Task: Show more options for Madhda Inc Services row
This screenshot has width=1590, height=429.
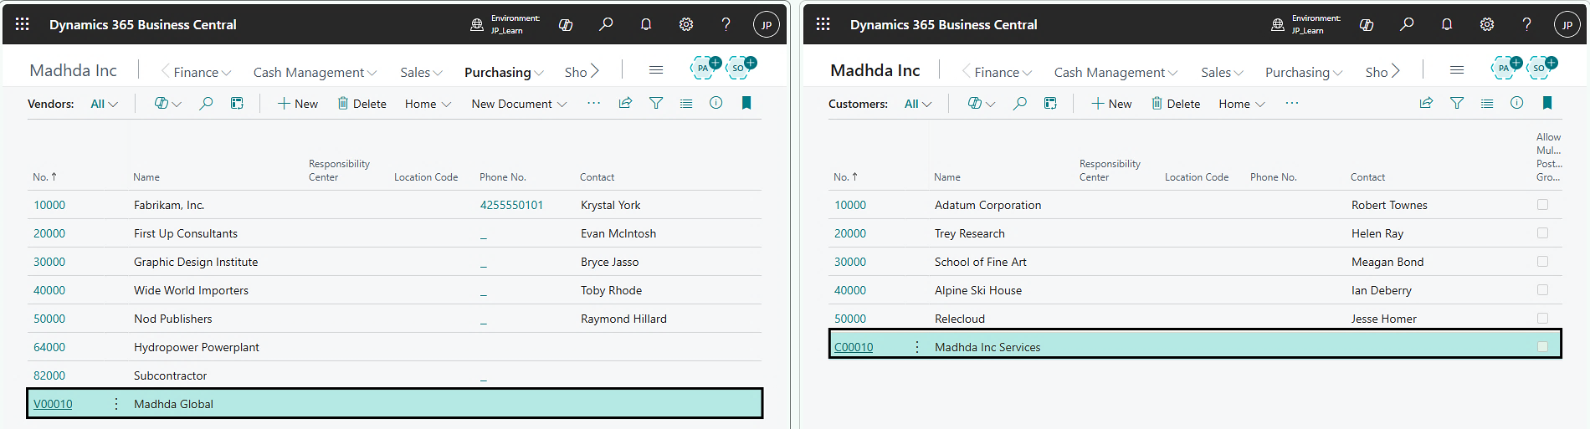Action: pyautogui.click(x=917, y=347)
